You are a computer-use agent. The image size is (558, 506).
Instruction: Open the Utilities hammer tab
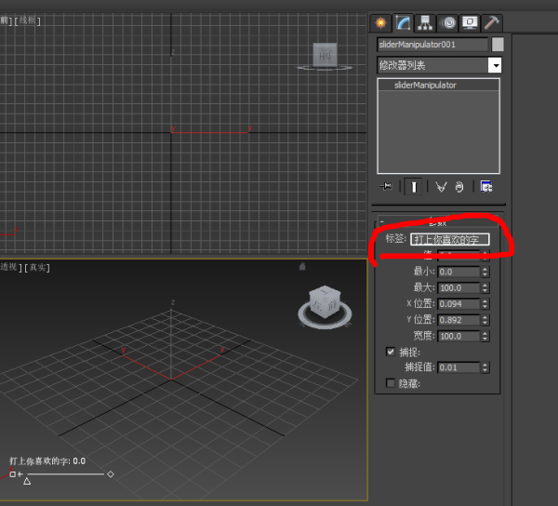point(492,23)
